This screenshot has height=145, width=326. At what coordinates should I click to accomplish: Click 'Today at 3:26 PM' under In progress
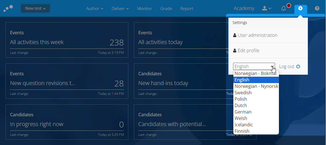point(111,135)
